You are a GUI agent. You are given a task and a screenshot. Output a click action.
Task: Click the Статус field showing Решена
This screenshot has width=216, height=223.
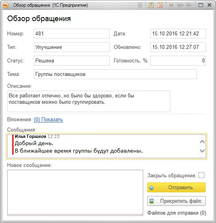pos(72,60)
